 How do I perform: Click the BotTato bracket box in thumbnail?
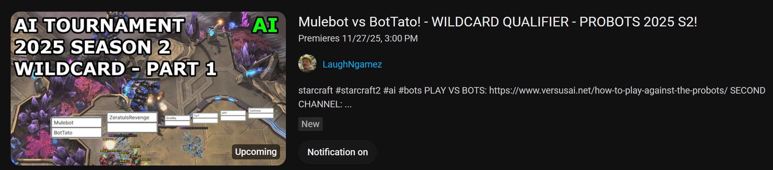[76, 133]
